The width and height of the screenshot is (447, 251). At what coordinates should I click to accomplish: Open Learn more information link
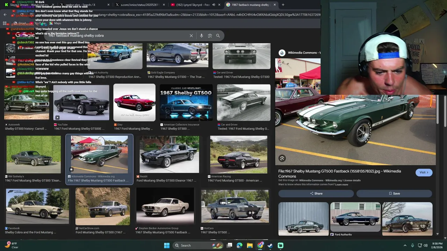tap(342, 184)
